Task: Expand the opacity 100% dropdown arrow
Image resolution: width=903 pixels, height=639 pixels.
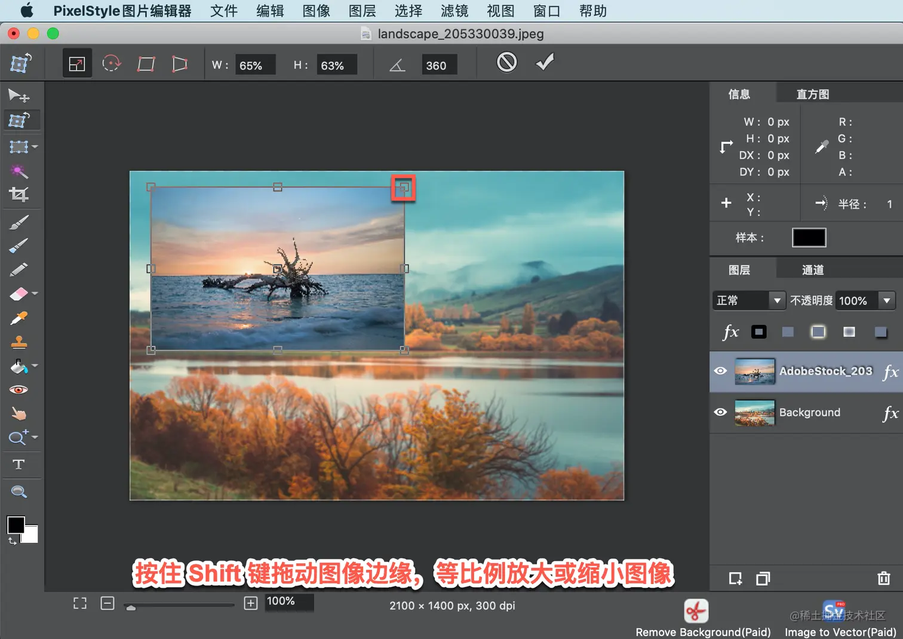Action: coord(887,300)
